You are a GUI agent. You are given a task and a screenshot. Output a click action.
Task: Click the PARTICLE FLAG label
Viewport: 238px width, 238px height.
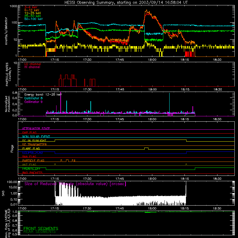33,160
